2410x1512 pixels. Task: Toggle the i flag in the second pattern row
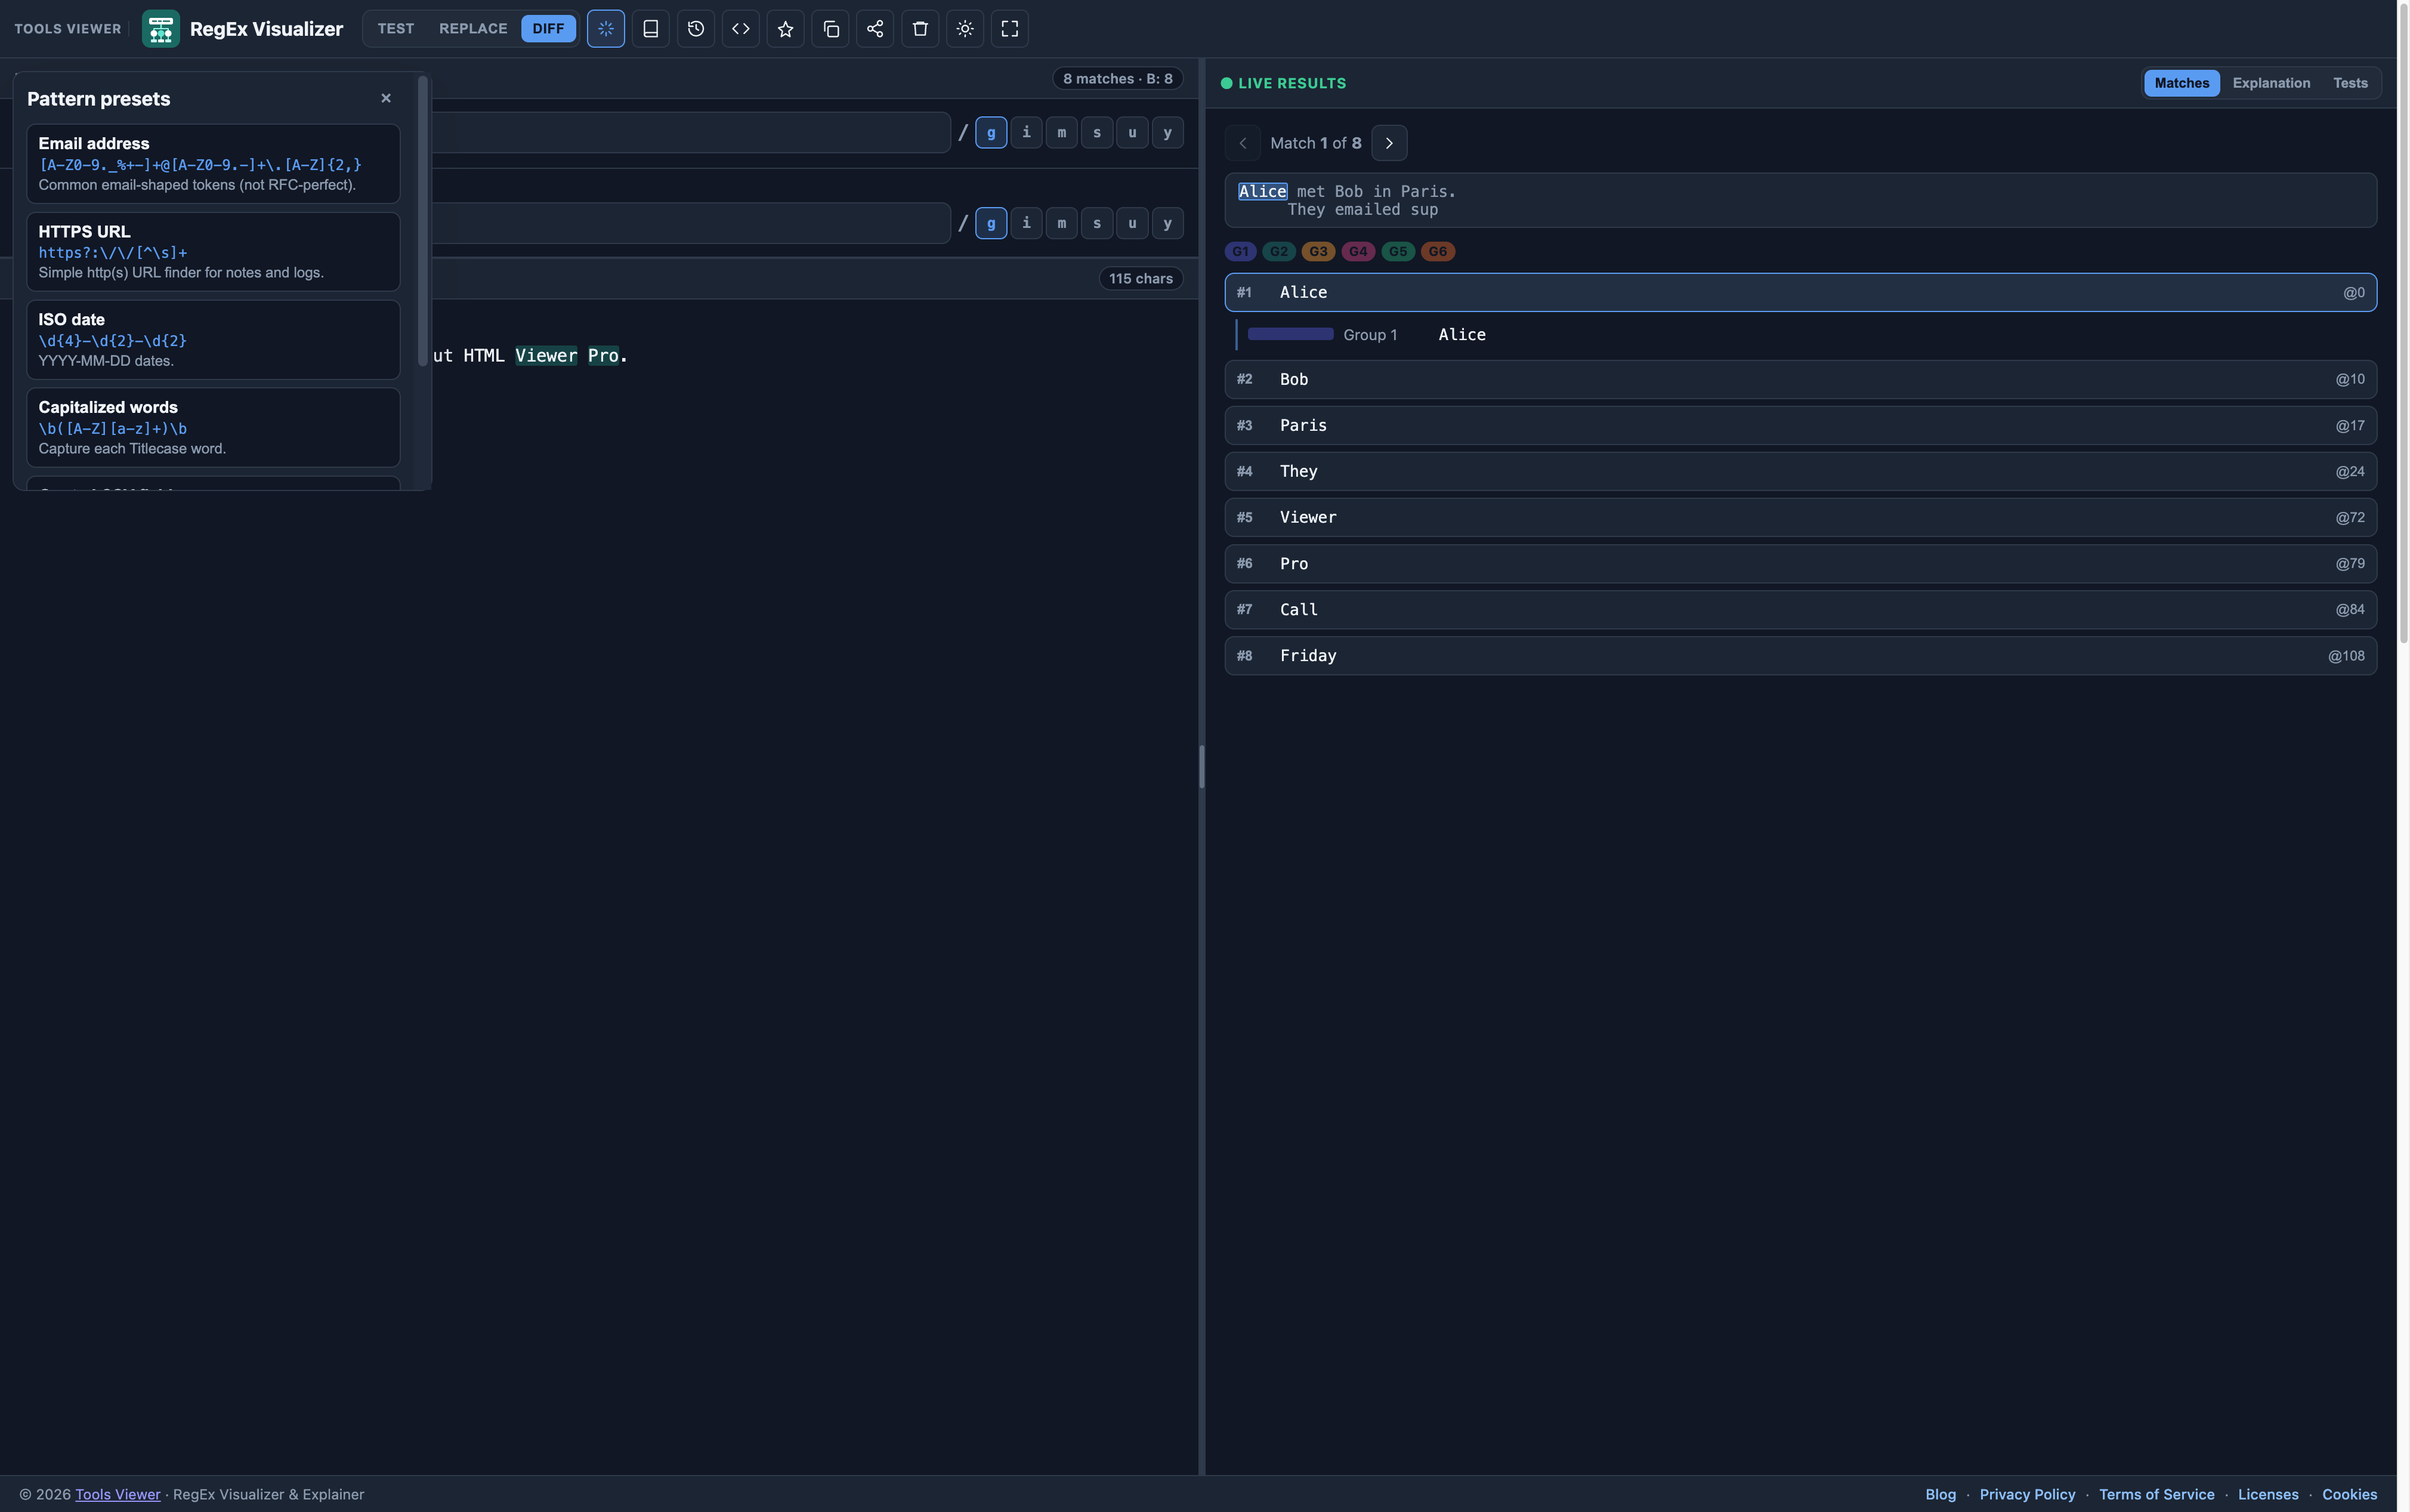pyautogui.click(x=1027, y=223)
